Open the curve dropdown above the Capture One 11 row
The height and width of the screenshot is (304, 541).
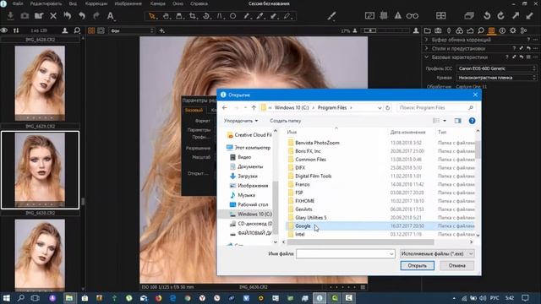496,78
